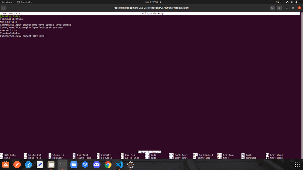Screen dimensions: 303x170
Task: Click the Mark Text shortcut label
Action: coord(181,155)
